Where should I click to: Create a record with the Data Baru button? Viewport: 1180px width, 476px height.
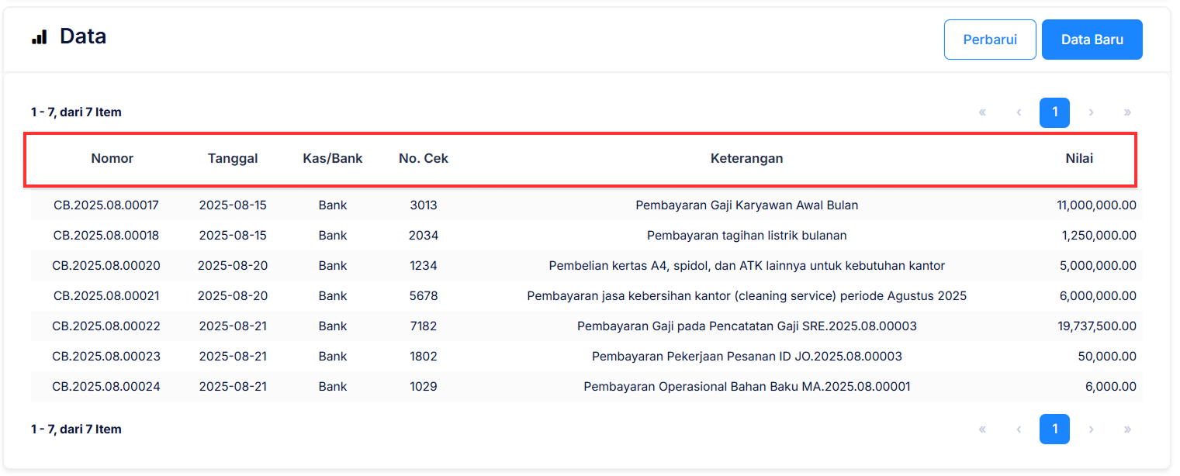[1092, 39]
